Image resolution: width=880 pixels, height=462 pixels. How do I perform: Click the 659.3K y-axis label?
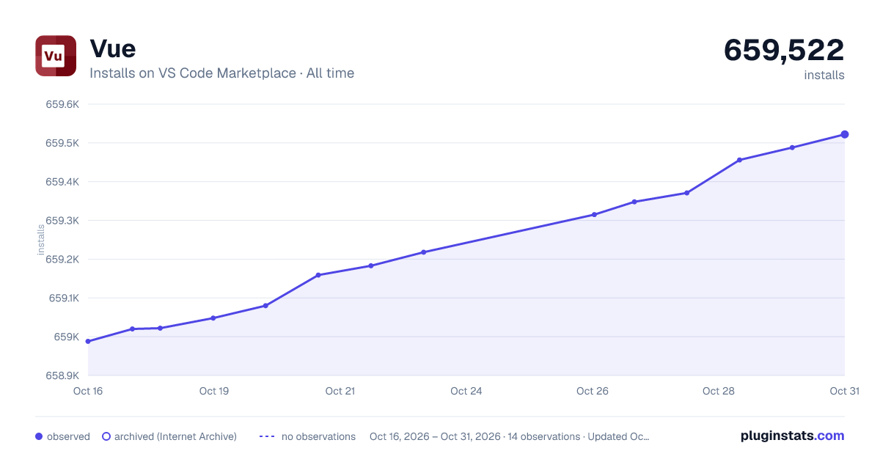(x=62, y=221)
